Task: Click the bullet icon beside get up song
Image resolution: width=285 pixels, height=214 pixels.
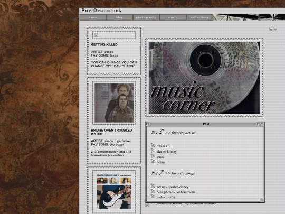Action: pyautogui.click(x=153, y=186)
